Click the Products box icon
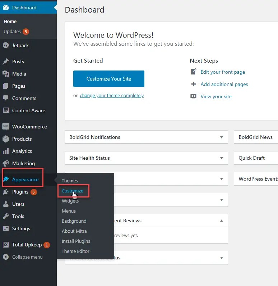The width and height of the screenshot is (278, 286). point(6,139)
